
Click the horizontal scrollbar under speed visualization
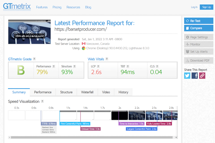tap(90, 137)
